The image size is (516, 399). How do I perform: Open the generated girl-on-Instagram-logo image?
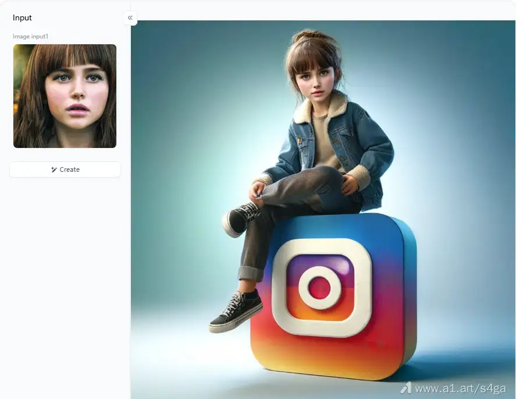323,210
